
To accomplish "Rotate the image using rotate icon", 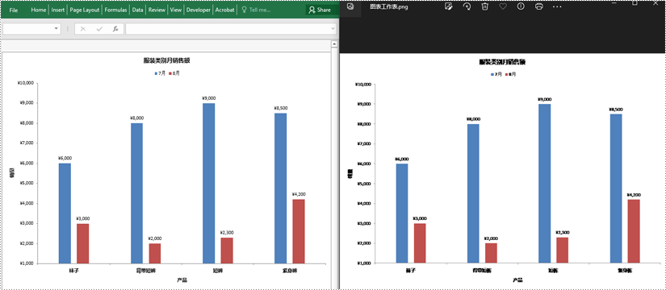I will pyautogui.click(x=467, y=6).
